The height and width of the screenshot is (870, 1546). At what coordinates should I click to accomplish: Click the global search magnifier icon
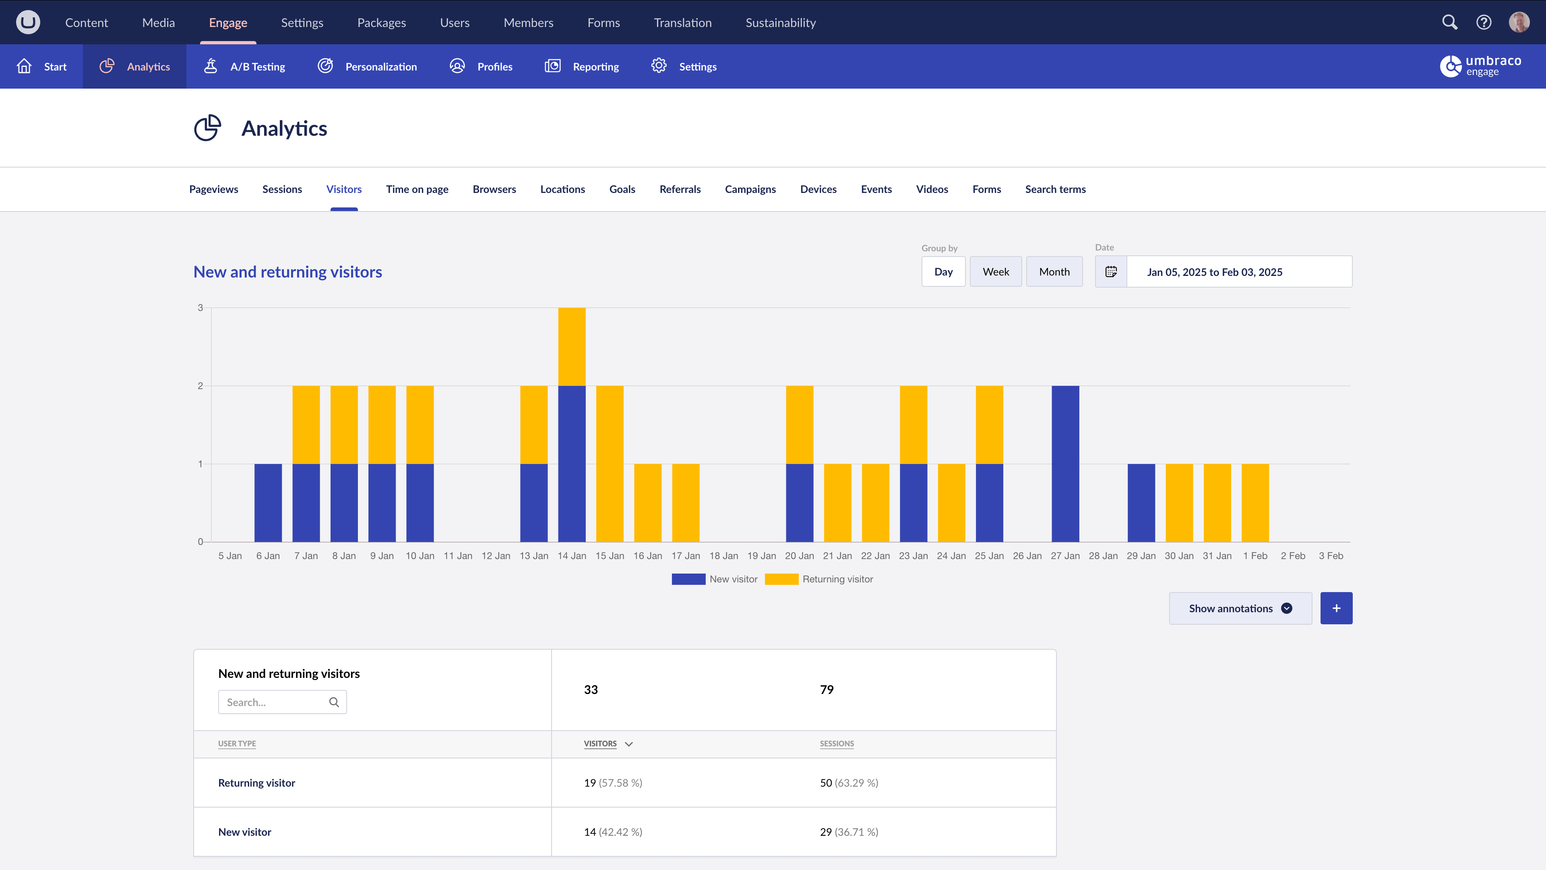pos(1449,22)
